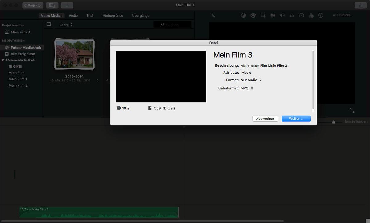Open the color balance tool
Viewport: 370px width, 223px height.
click(x=243, y=15)
